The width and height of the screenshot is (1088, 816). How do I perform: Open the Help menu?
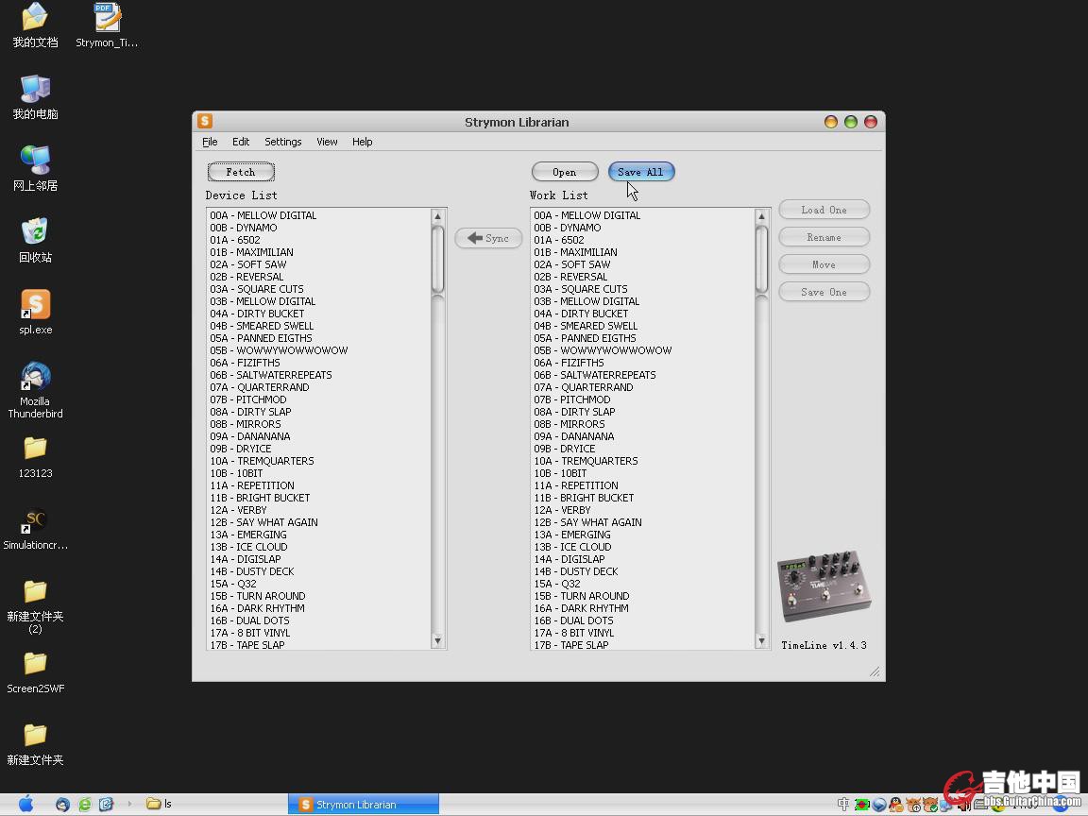(x=363, y=142)
